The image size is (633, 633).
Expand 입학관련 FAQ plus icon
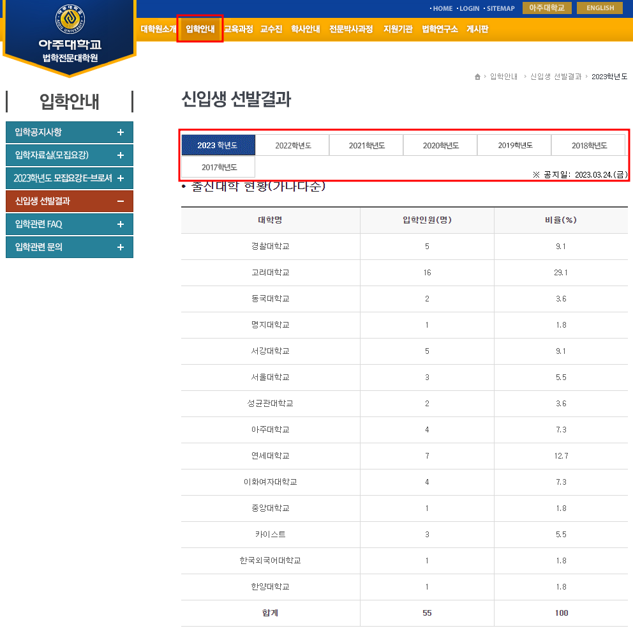pyautogui.click(x=121, y=224)
